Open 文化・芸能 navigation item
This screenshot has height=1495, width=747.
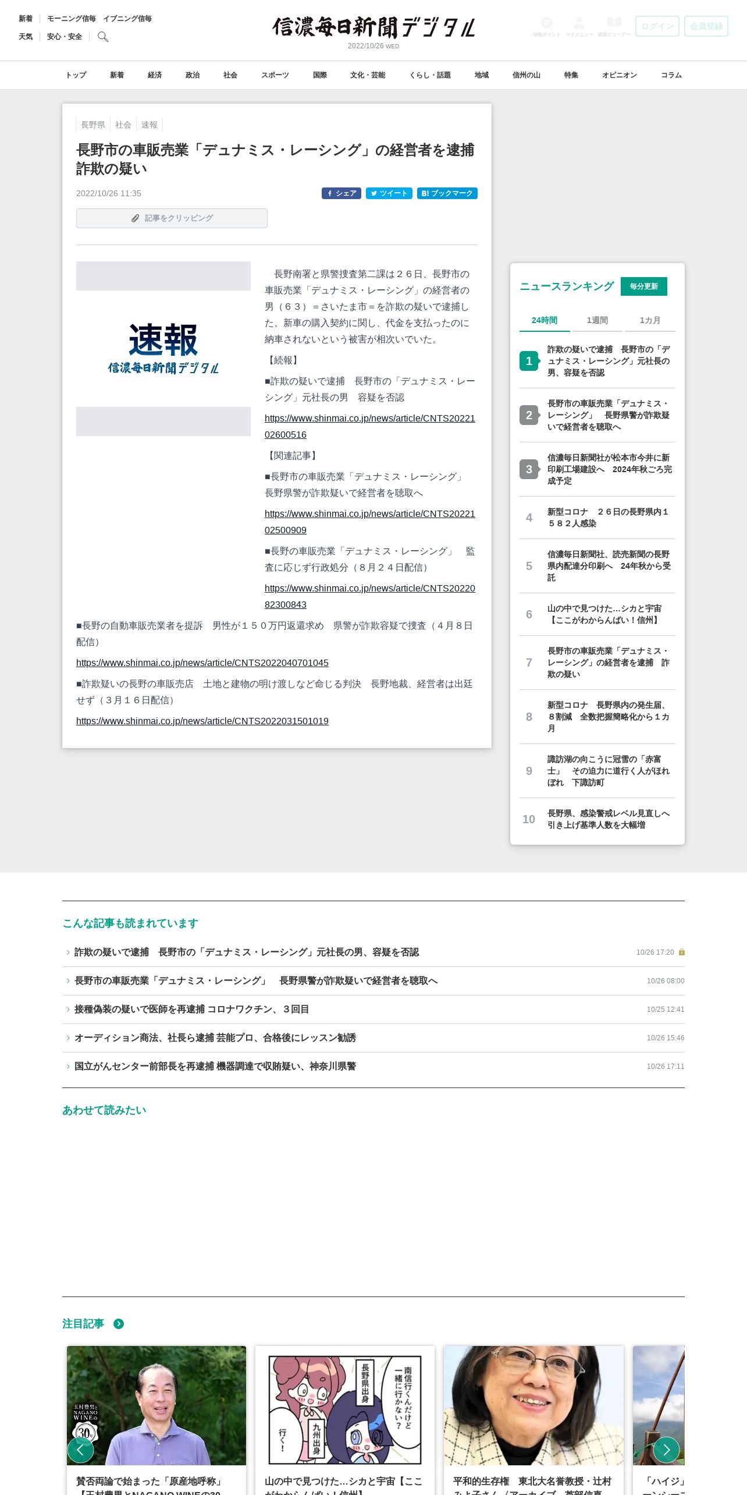368,75
